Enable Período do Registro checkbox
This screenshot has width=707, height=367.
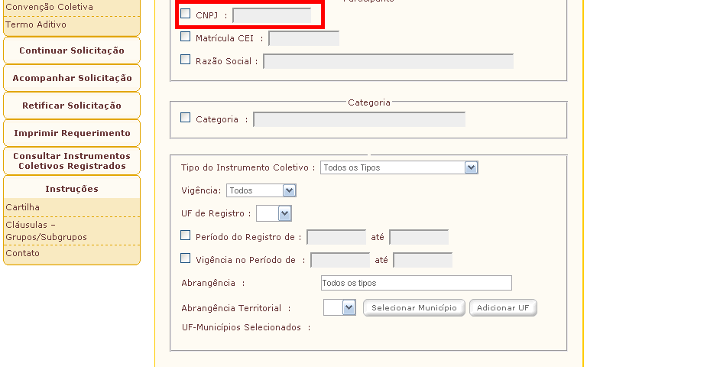186,236
